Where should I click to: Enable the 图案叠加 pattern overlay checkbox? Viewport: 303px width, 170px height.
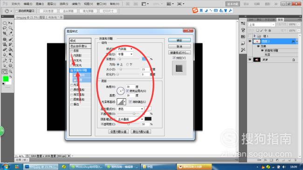coord(72,100)
